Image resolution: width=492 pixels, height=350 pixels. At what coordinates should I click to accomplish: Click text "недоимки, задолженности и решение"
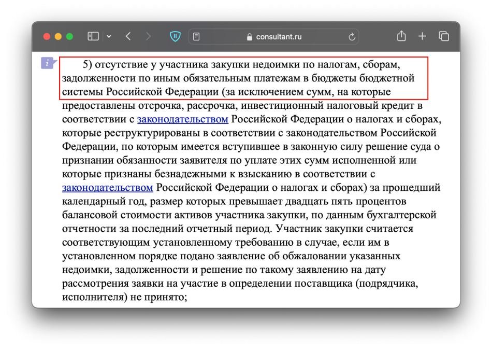(x=151, y=270)
